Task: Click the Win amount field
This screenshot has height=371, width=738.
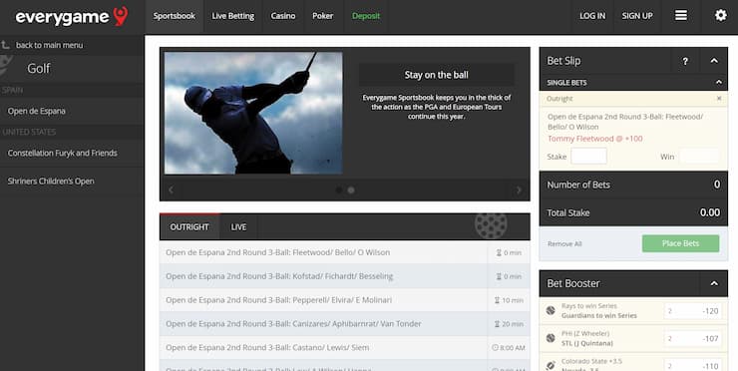Action: click(x=699, y=157)
